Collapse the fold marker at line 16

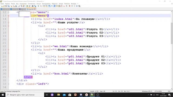tap(9, 26)
